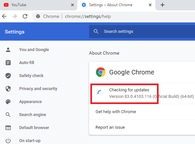The image size is (195, 144).
Task: Click the Search engine magnifier icon
Action: (x=8, y=115)
